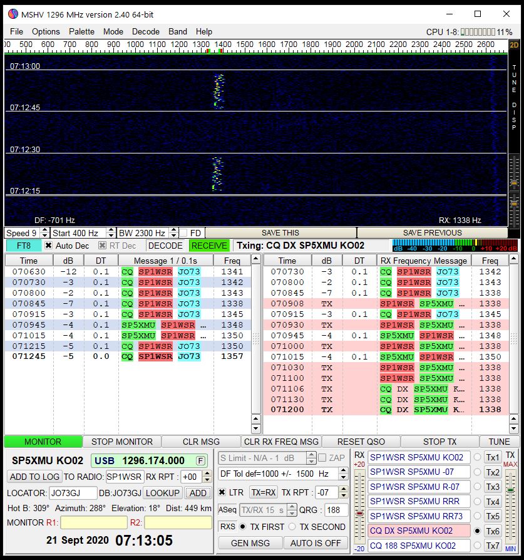Click the STOP MONITOR button
Viewport: 524px width, 560px height.
121,442
